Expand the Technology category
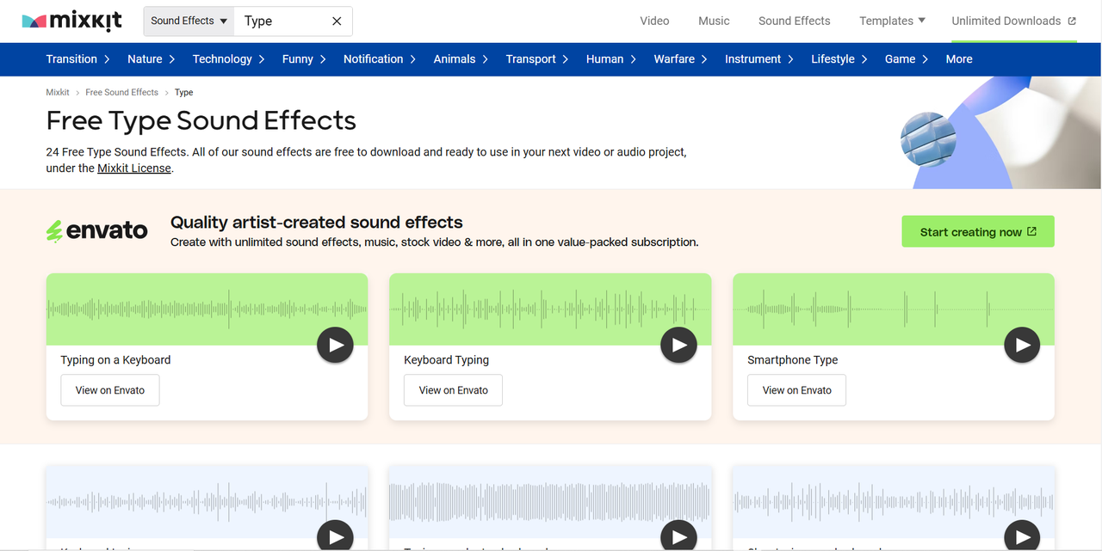 click(228, 58)
